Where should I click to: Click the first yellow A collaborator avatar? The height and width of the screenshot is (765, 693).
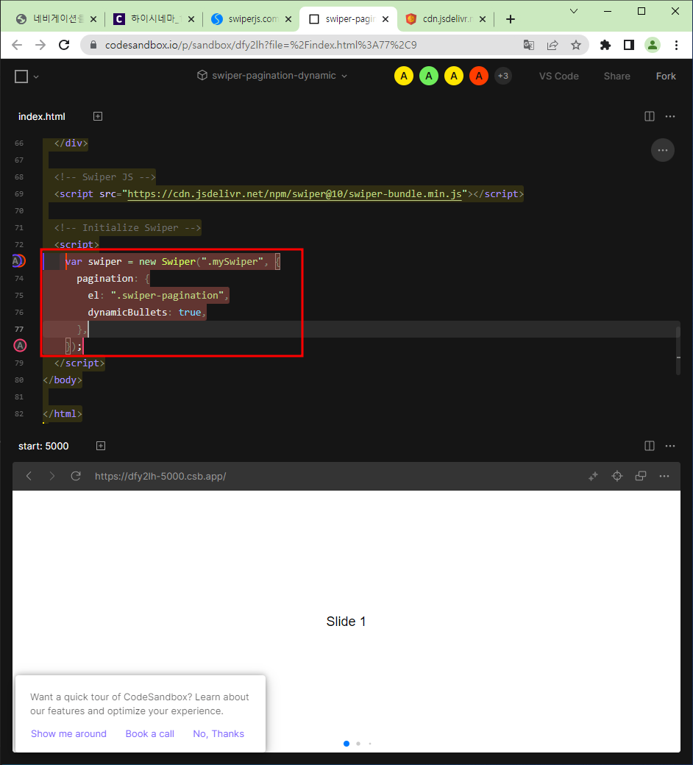point(404,76)
